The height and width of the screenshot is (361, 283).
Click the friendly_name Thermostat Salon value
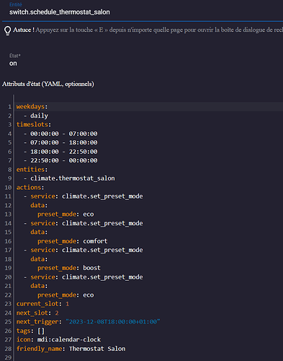[97, 349]
